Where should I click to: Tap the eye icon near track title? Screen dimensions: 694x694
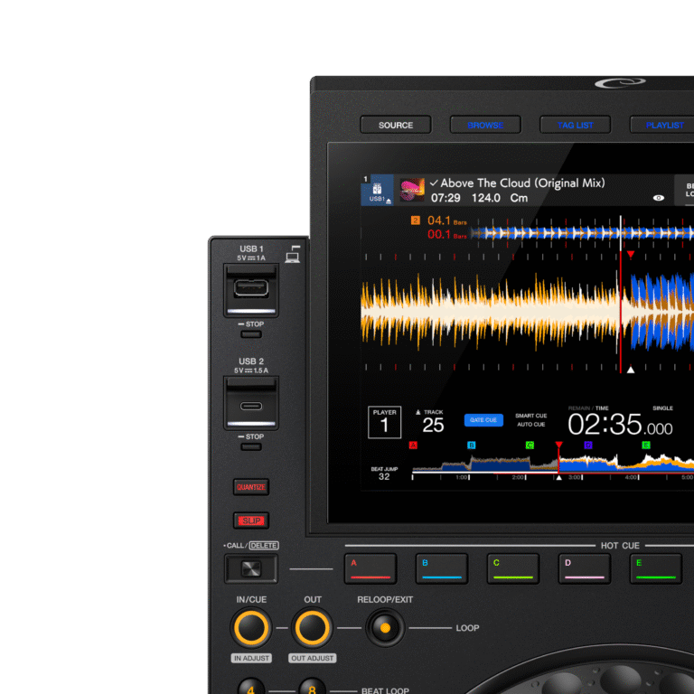coord(658,197)
